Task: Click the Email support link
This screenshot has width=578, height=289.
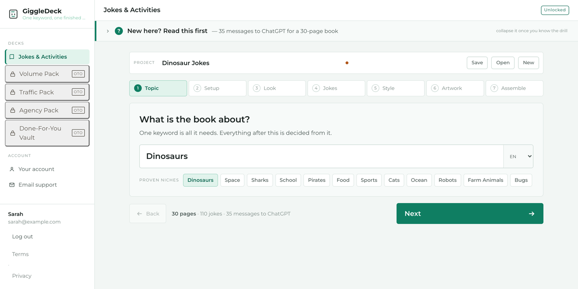Action: click(x=38, y=185)
